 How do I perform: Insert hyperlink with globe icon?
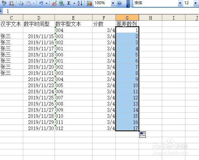62,3
